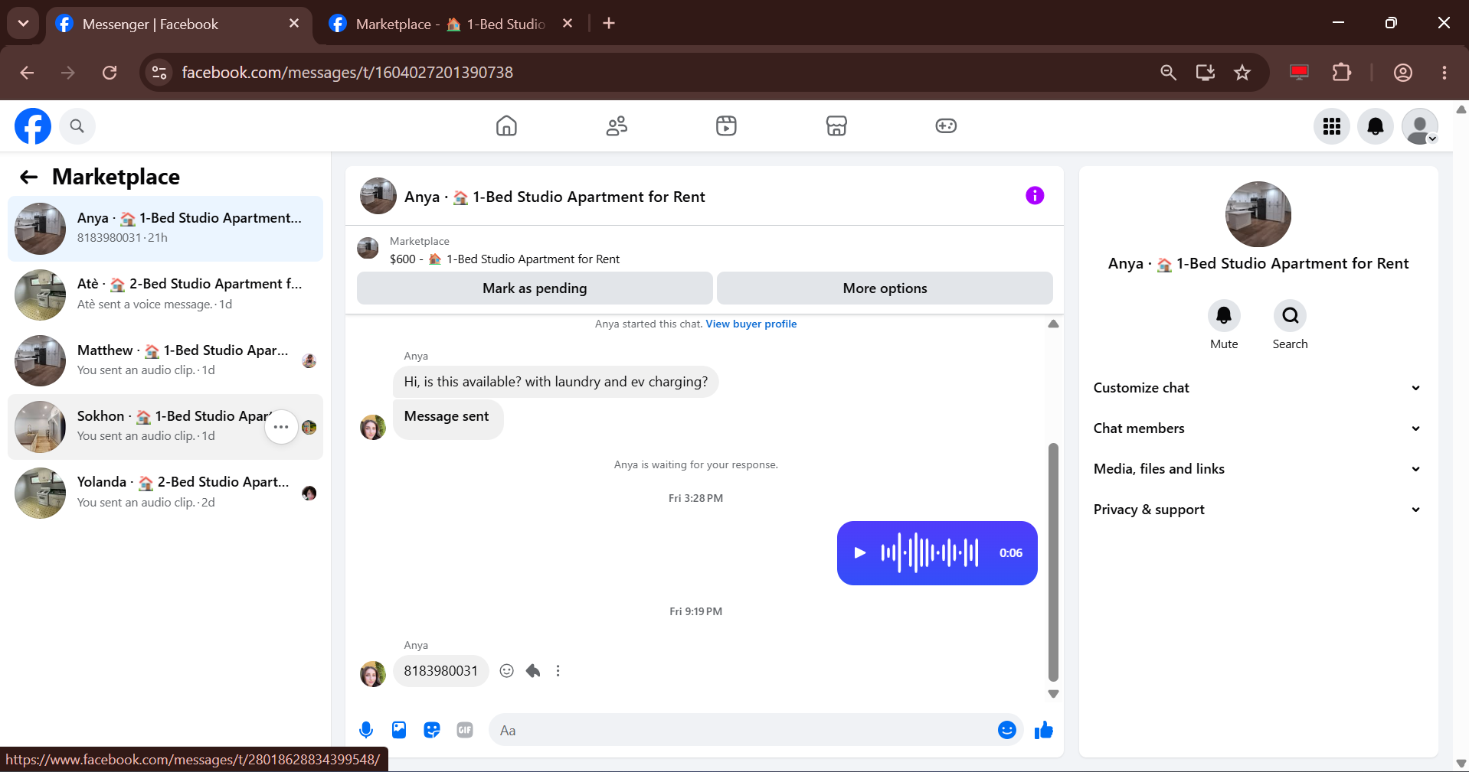Click the chat scrollbar thumb
This screenshot has width=1469, height=772.
pos(1053,562)
